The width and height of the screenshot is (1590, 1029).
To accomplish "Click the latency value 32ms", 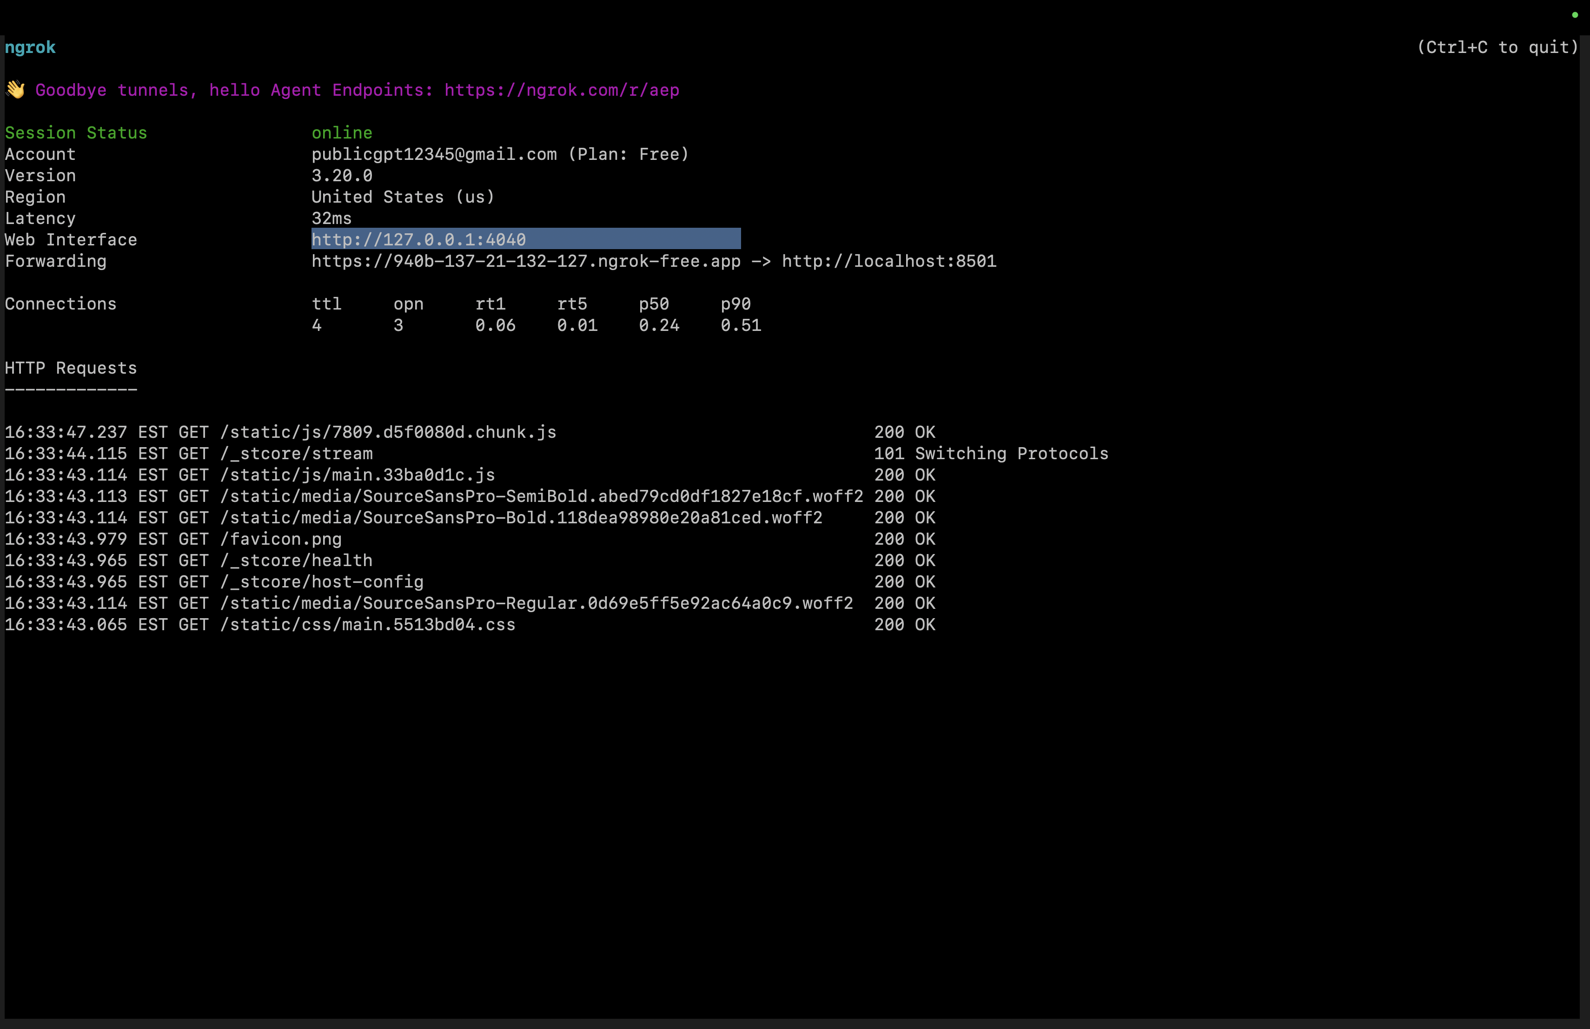I will coord(331,218).
